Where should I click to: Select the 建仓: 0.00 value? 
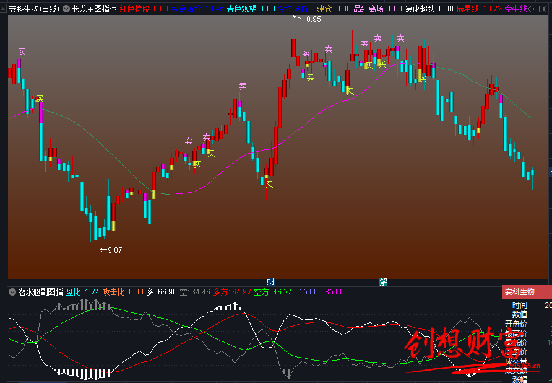point(334,9)
